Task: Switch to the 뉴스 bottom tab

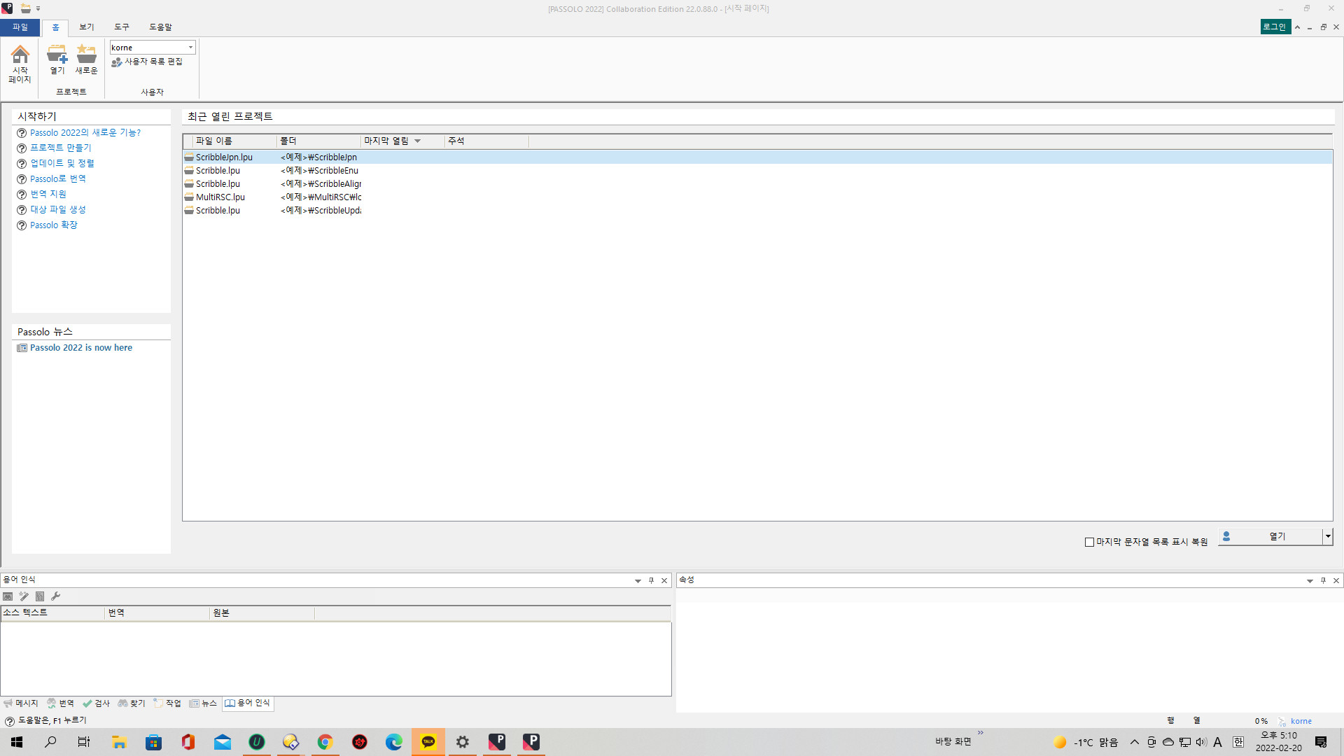Action: (x=203, y=703)
